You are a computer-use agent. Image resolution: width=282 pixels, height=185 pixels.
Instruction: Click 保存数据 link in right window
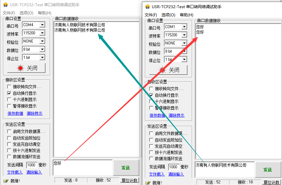pos(157,115)
